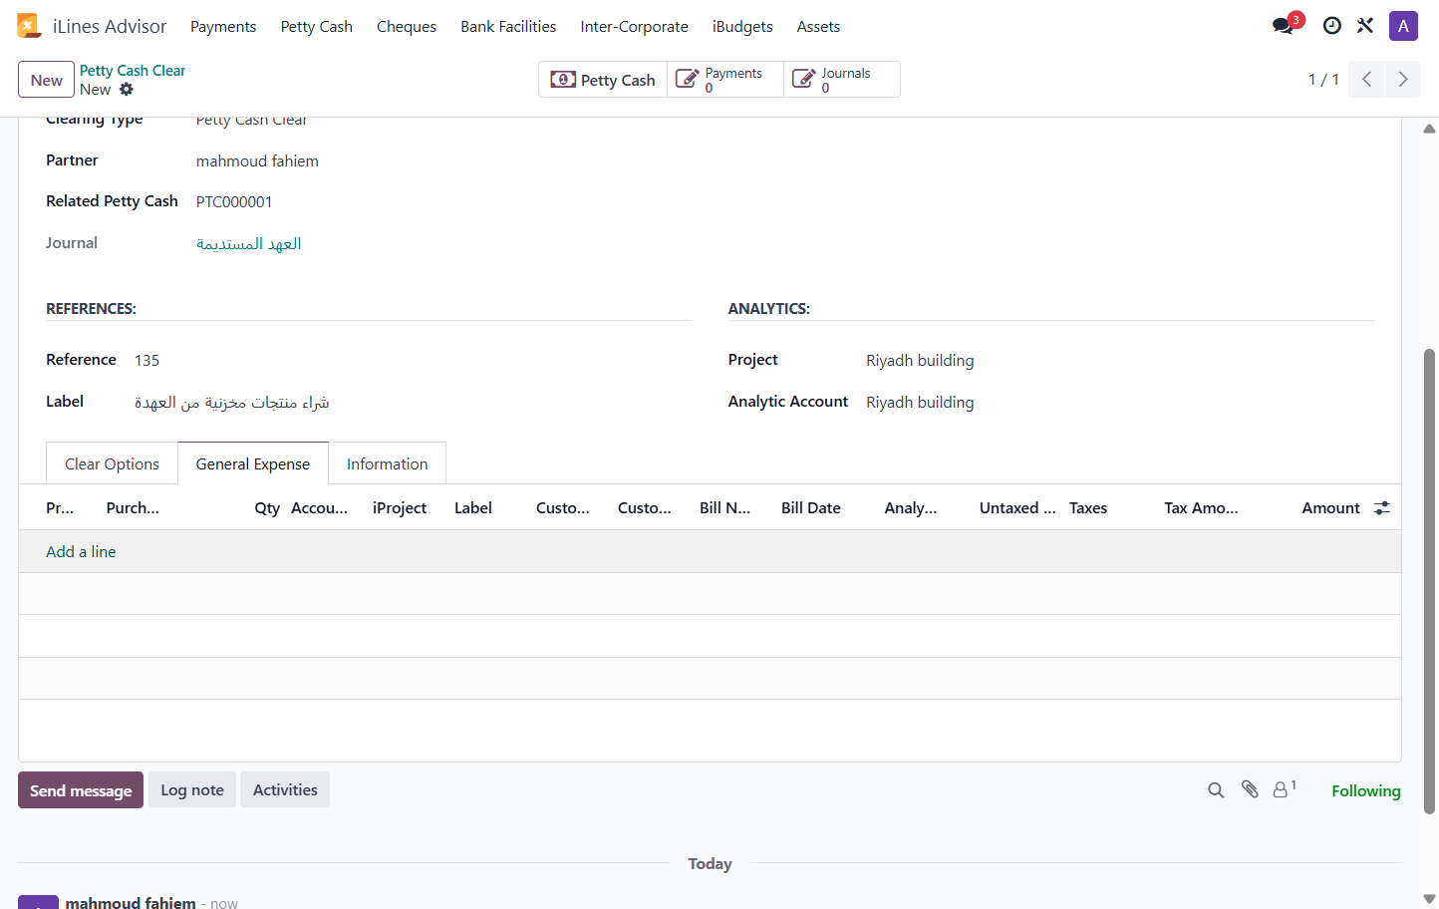Screen dimensions: 1439x909
Task: Open the Journals smart button
Action: coord(842,80)
